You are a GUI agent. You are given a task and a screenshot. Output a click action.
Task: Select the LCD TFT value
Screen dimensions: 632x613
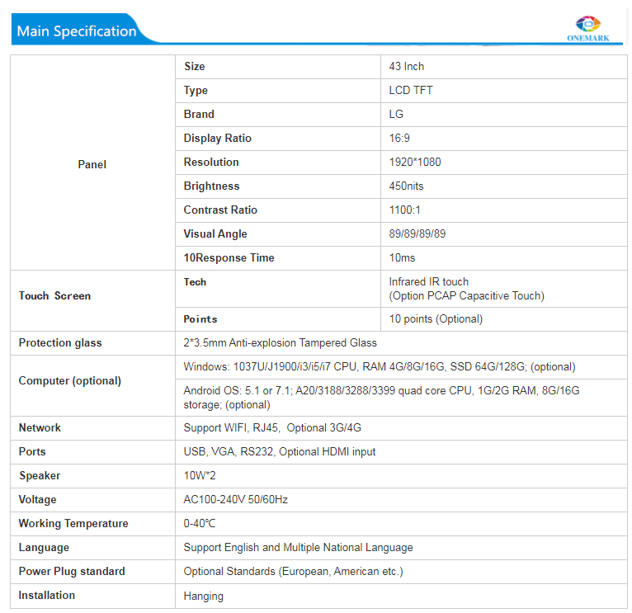tap(411, 90)
